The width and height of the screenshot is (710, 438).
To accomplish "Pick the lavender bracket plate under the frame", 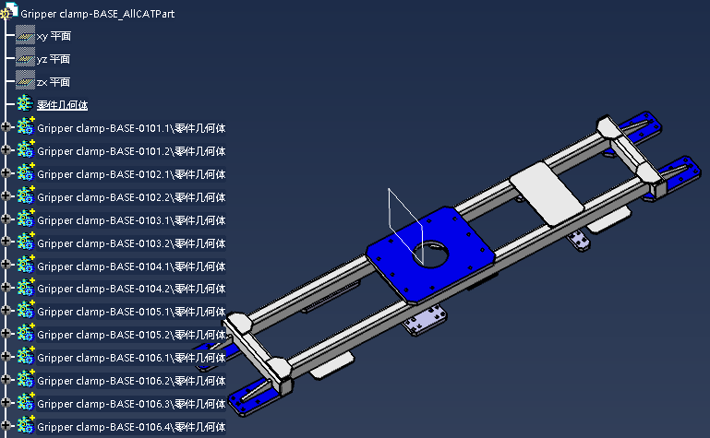I will coord(425,320).
